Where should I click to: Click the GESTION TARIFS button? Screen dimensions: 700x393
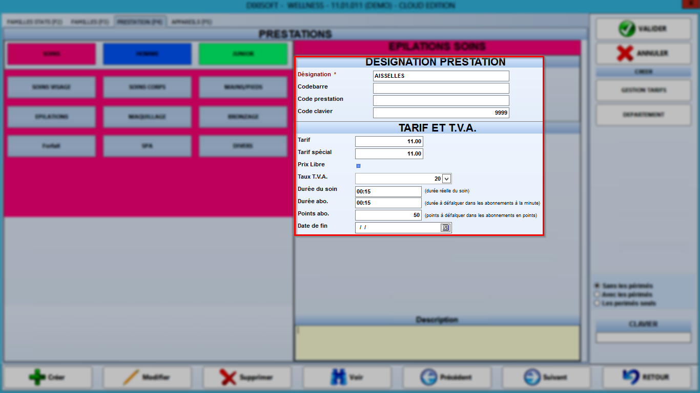(643, 90)
